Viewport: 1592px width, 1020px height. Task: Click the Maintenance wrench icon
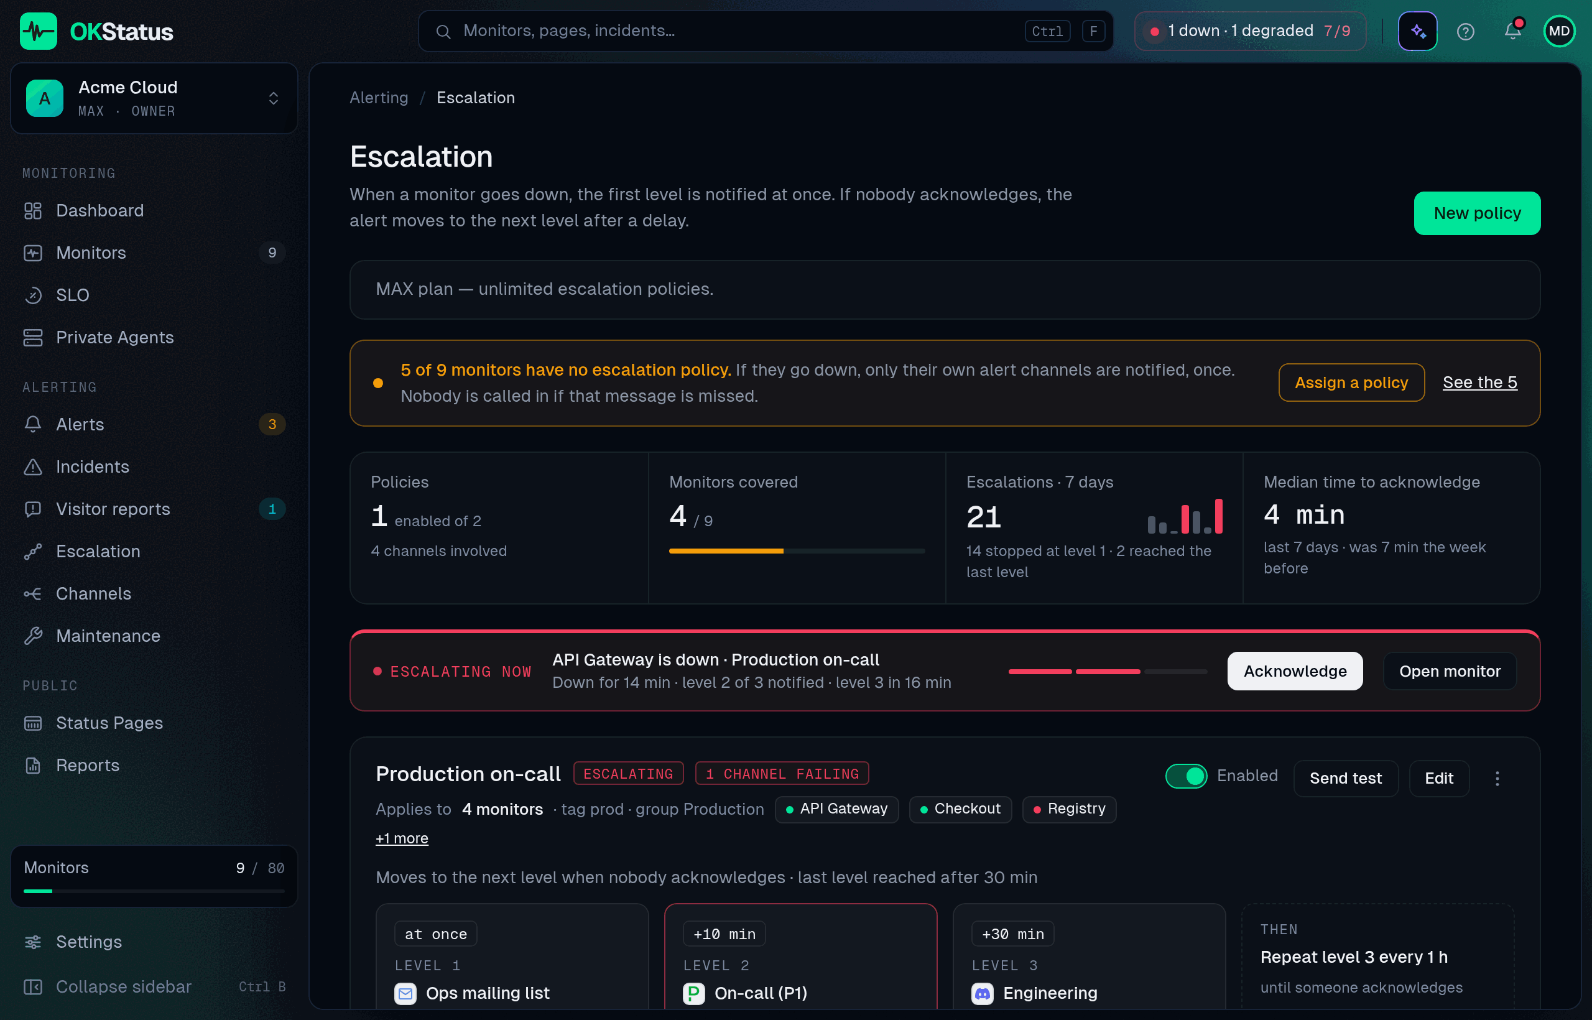[x=33, y=636]
